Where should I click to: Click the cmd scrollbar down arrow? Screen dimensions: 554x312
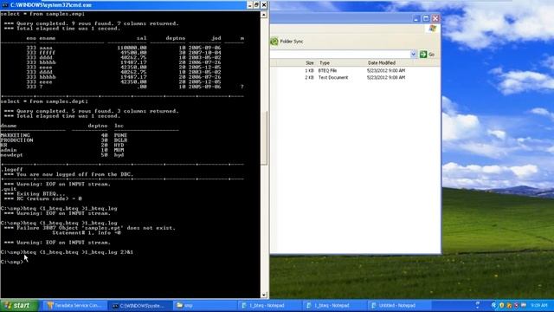click(264, 295)
